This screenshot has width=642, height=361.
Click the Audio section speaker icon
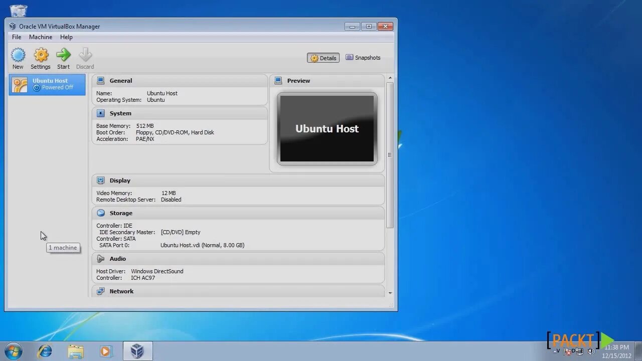[x=100, y=259]
